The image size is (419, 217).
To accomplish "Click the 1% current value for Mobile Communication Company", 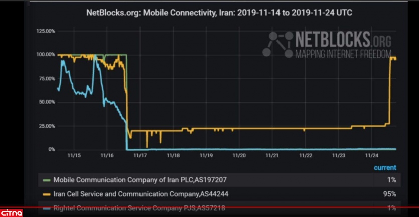I will coord(392,180).
